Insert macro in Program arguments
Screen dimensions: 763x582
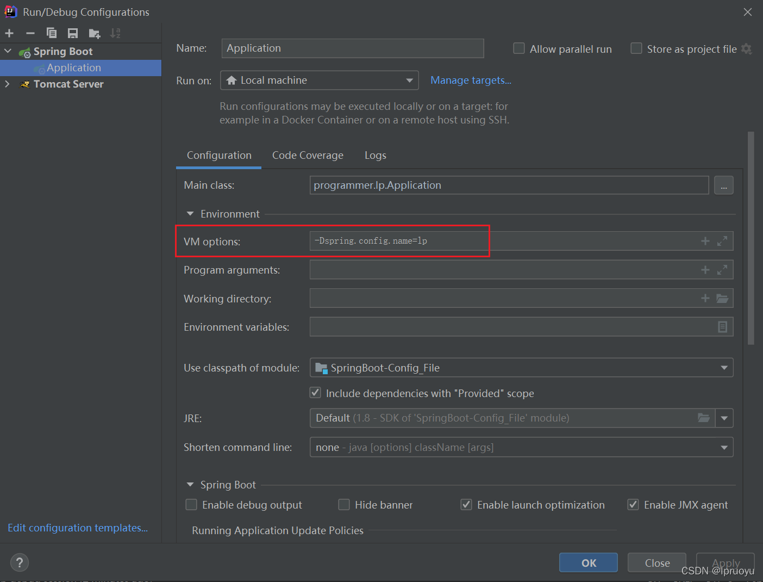click(705, 270)
